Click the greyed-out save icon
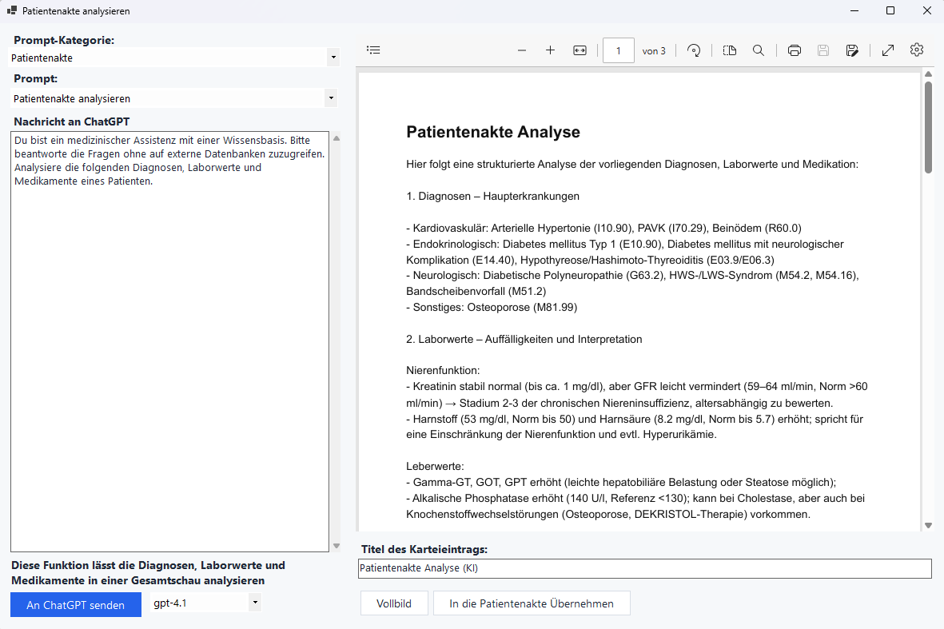 (823, 50)
